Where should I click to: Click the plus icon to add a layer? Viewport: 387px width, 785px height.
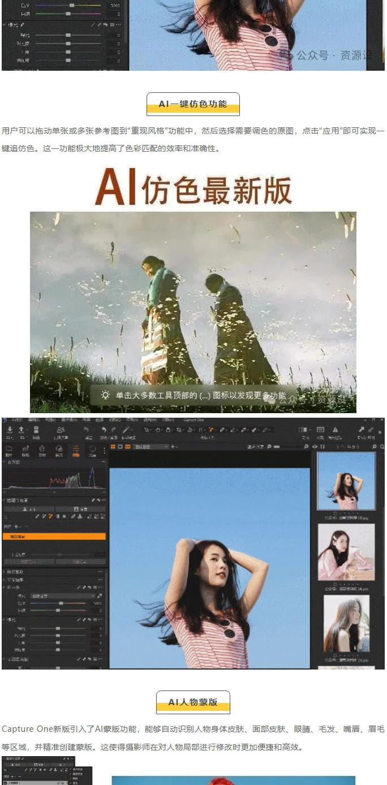click(16, 526)
